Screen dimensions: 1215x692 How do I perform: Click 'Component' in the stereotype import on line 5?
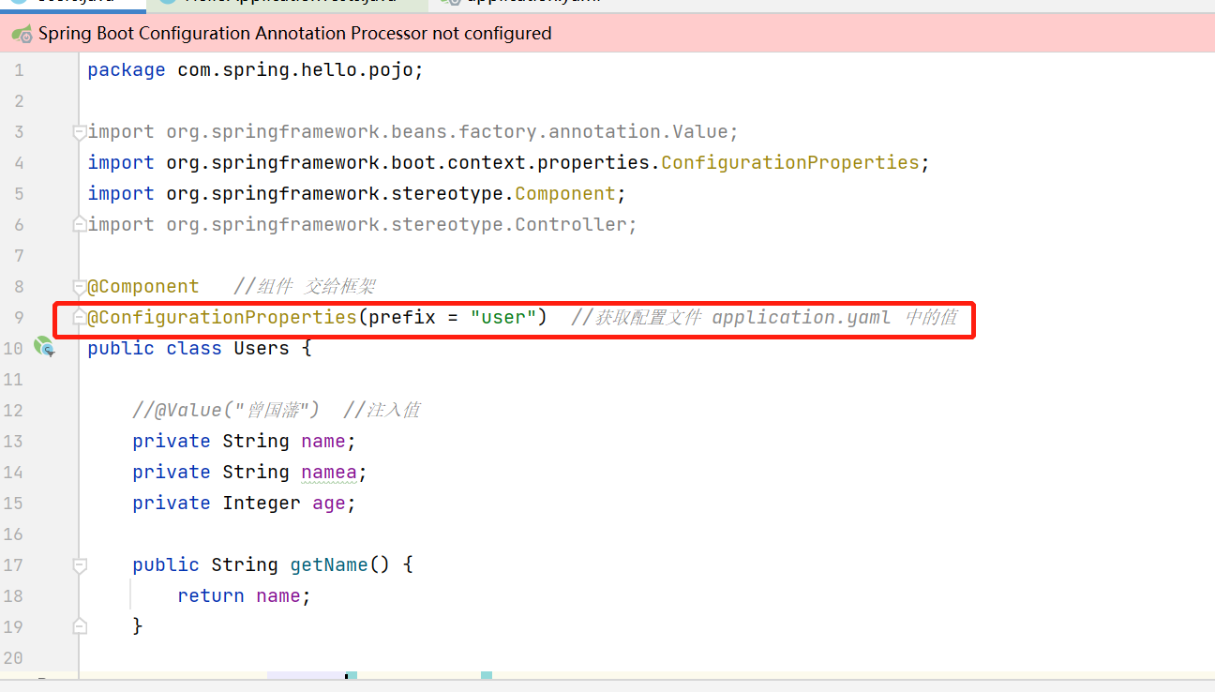565,193
